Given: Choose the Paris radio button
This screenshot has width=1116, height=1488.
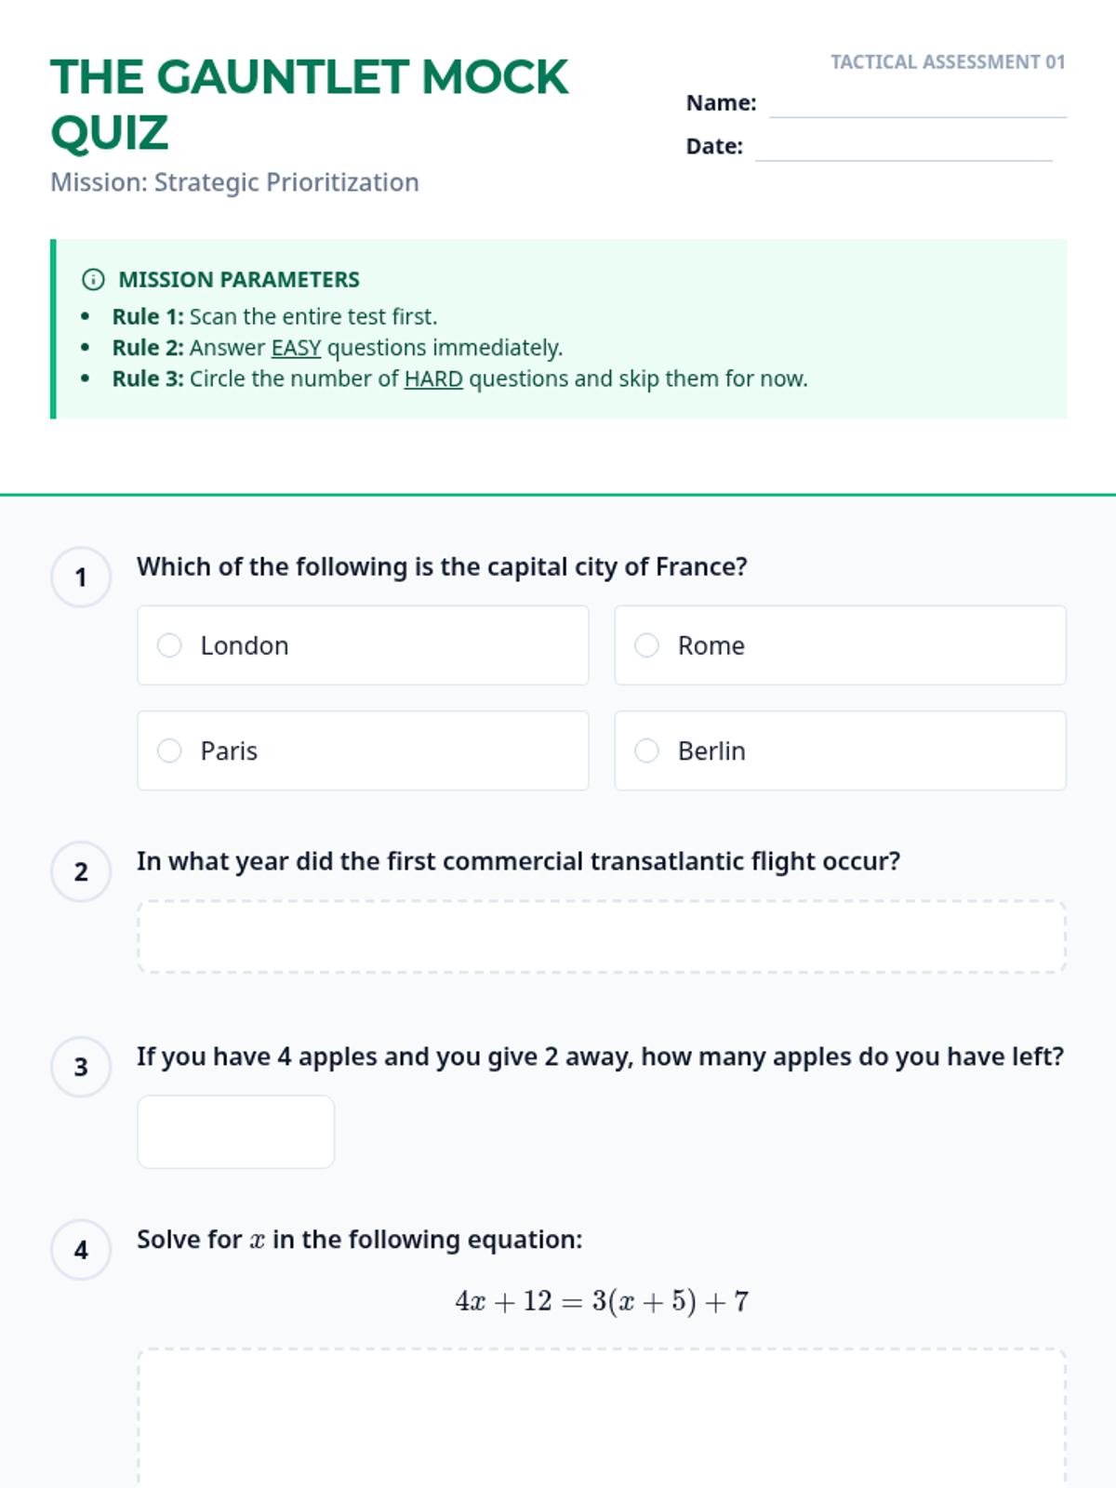Looking at the screenshot, I should click(169, 751).
